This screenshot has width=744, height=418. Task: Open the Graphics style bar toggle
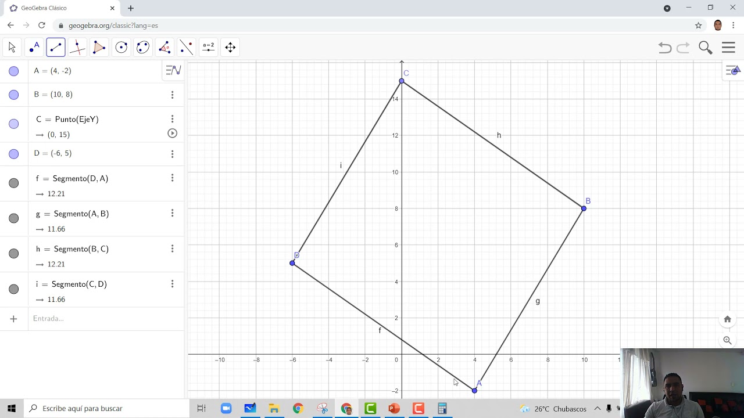pyautogui.click(x=734, y=70)
